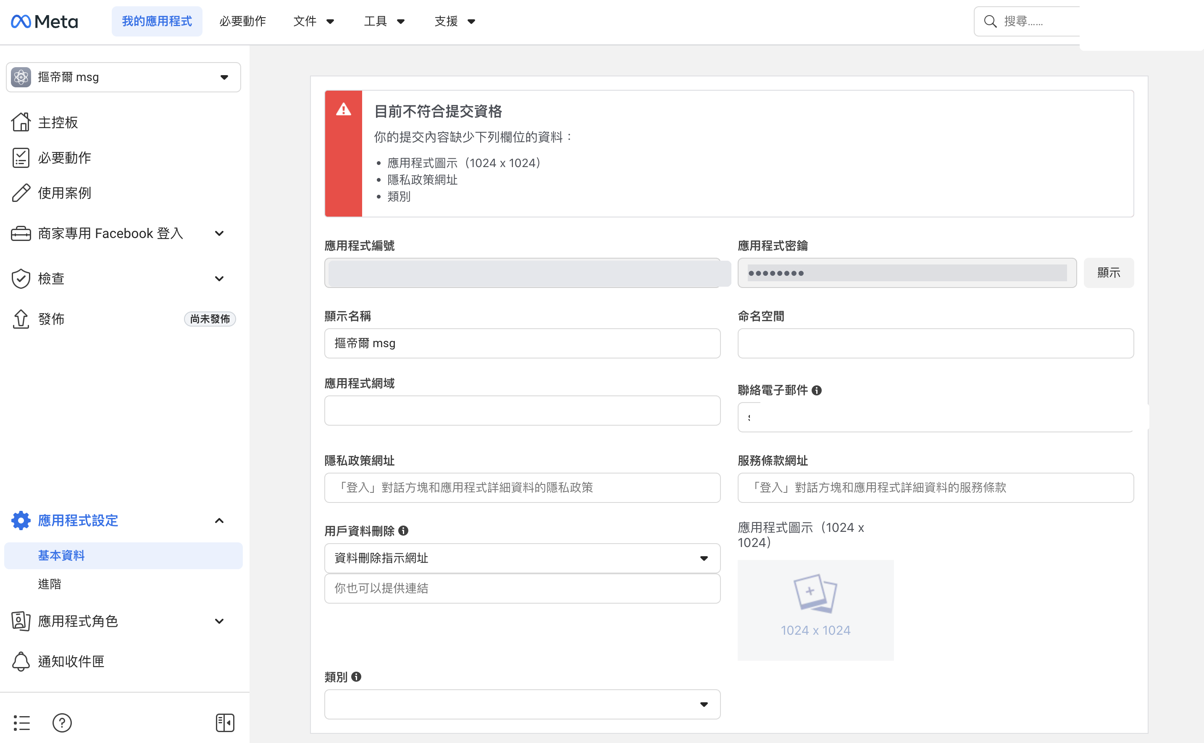Open 通知收件匣 in sidebar
The height and width of the screenshot is (743, 1204).
(71, 661)
